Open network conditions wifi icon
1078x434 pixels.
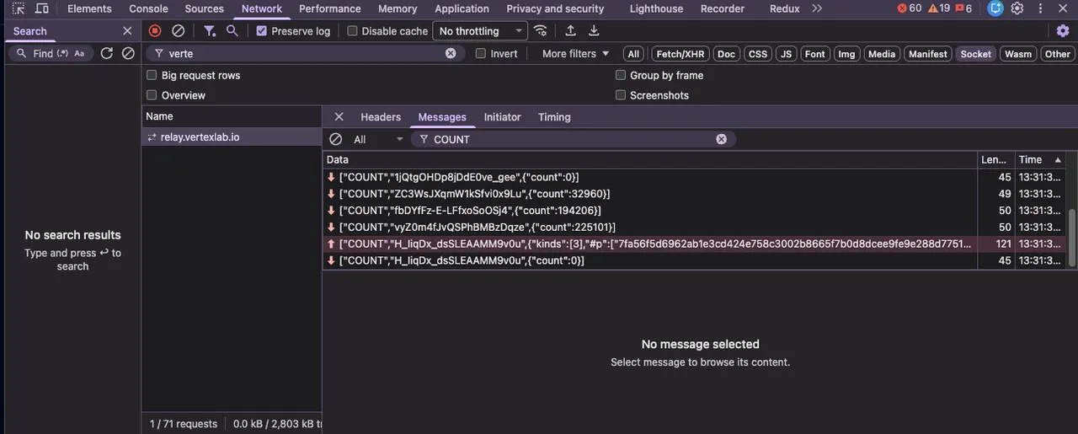[541, 30]
